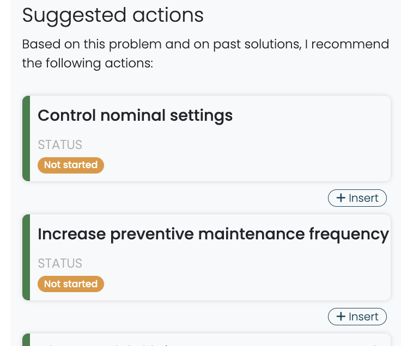Select STATUS label in Control nominal settings card
The image size is (401, 346).
pos(60,145)
